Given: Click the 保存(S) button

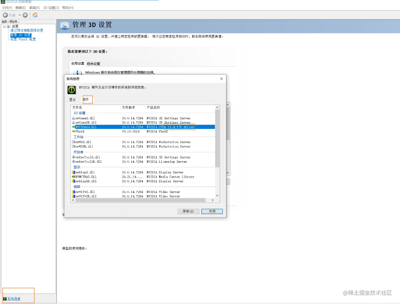Looking at the screenshot, I should click(x=188, y=211).
